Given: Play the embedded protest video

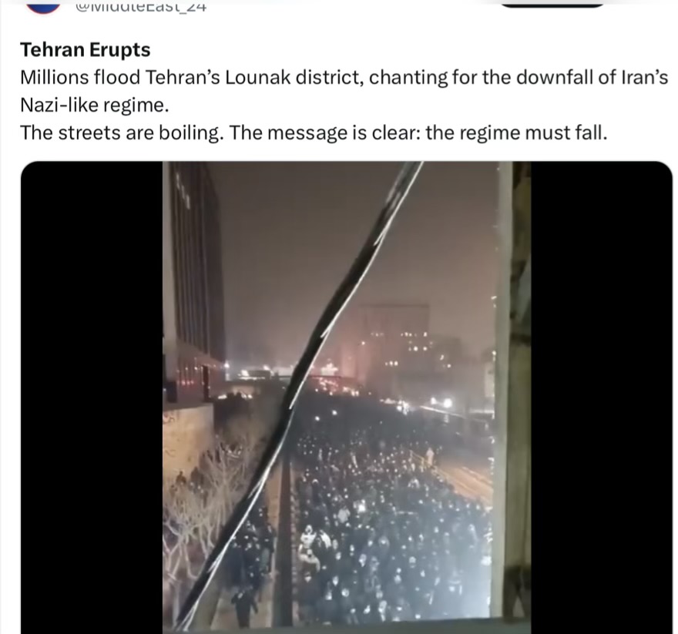Looking at the screenshot, I should [347, 397].
